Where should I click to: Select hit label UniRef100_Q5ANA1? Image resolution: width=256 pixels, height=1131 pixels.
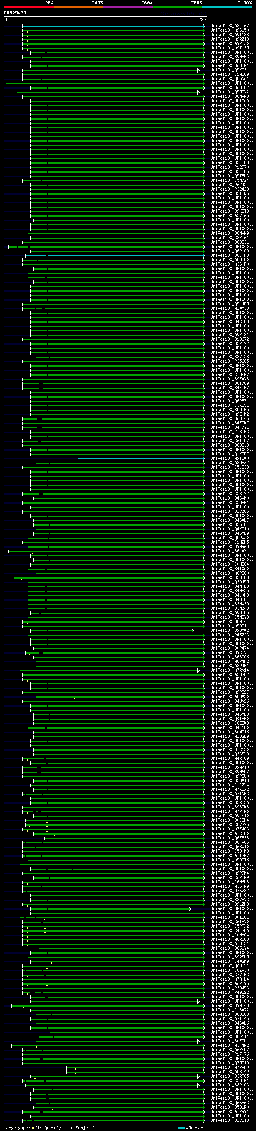[x=229, y=79]
